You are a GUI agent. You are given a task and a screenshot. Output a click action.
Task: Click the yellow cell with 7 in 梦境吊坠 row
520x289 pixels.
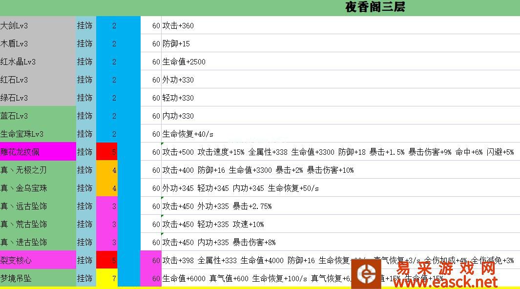tap(107, 278)
